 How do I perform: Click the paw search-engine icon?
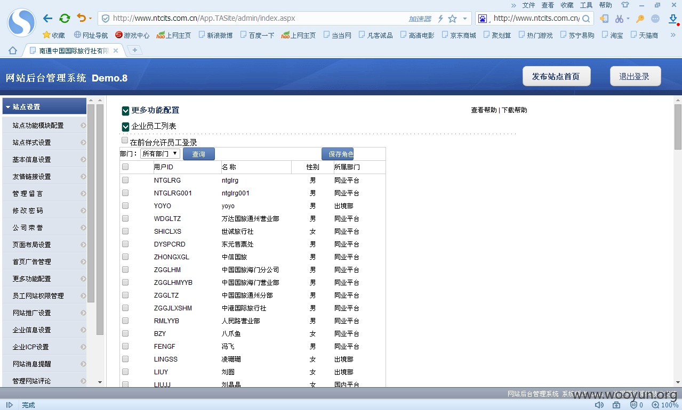point(483,19)
